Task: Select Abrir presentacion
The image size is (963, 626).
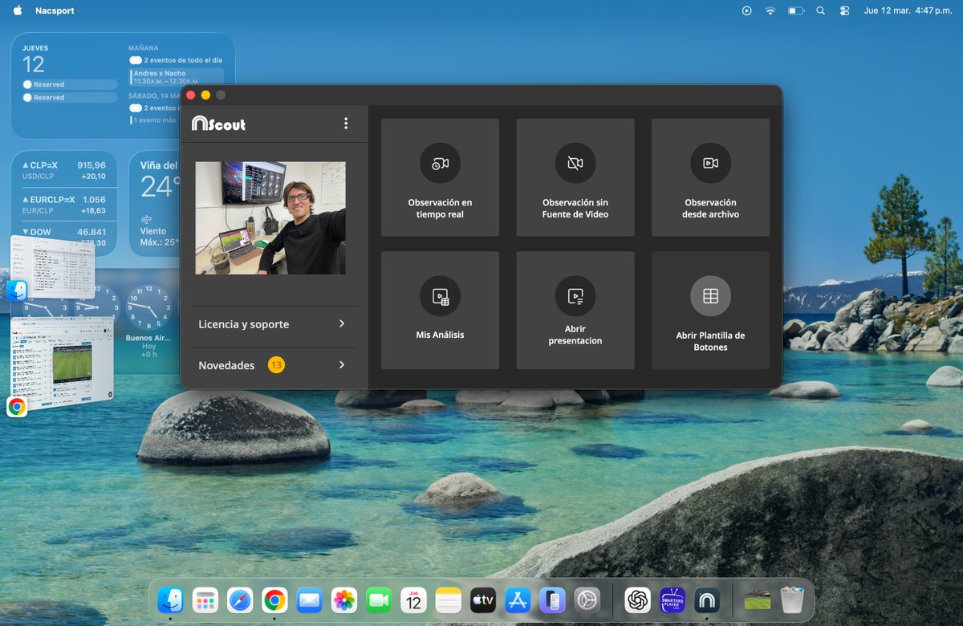Action: (x=575, y=311)
